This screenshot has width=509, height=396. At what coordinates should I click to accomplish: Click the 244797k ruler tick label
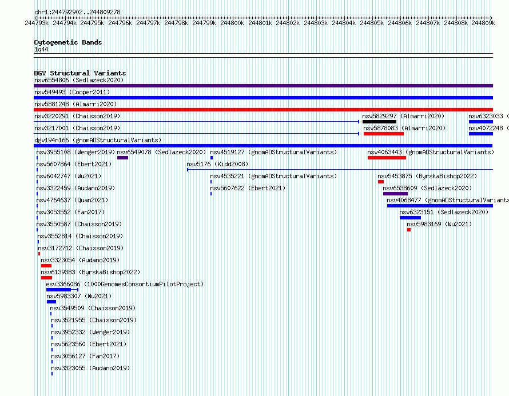coord(148,23)
